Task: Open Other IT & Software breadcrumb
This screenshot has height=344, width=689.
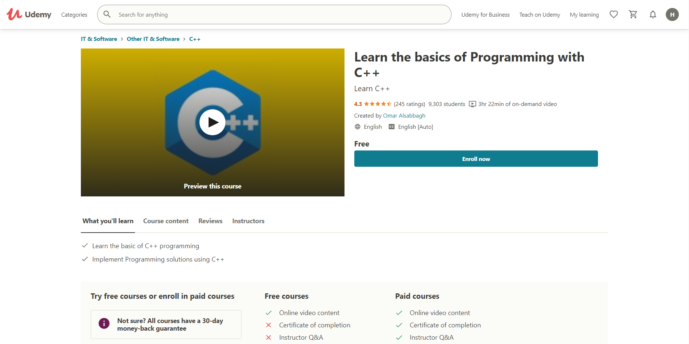Action: [153, 39]
